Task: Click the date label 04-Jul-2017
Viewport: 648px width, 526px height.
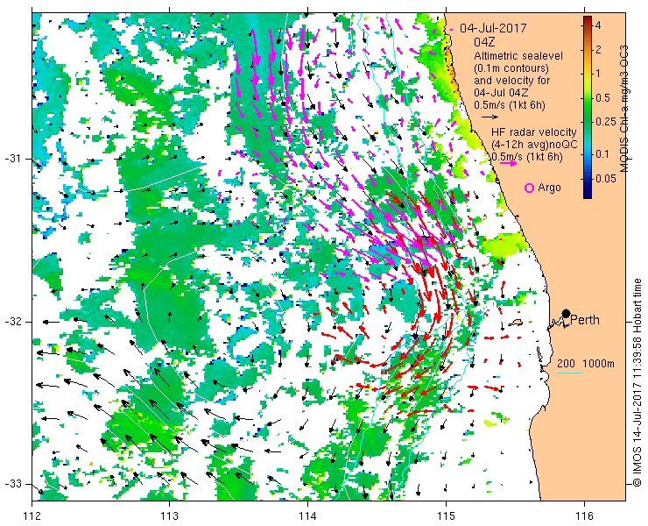Action: (493, 28)
